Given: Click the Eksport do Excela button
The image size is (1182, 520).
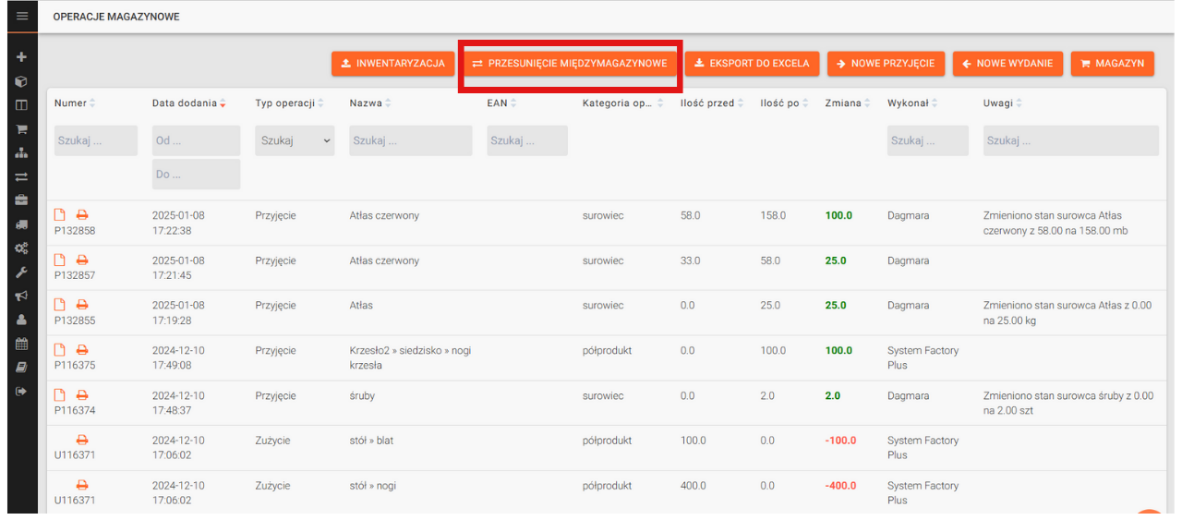Looking at the screenshot, I should [751, 64].
